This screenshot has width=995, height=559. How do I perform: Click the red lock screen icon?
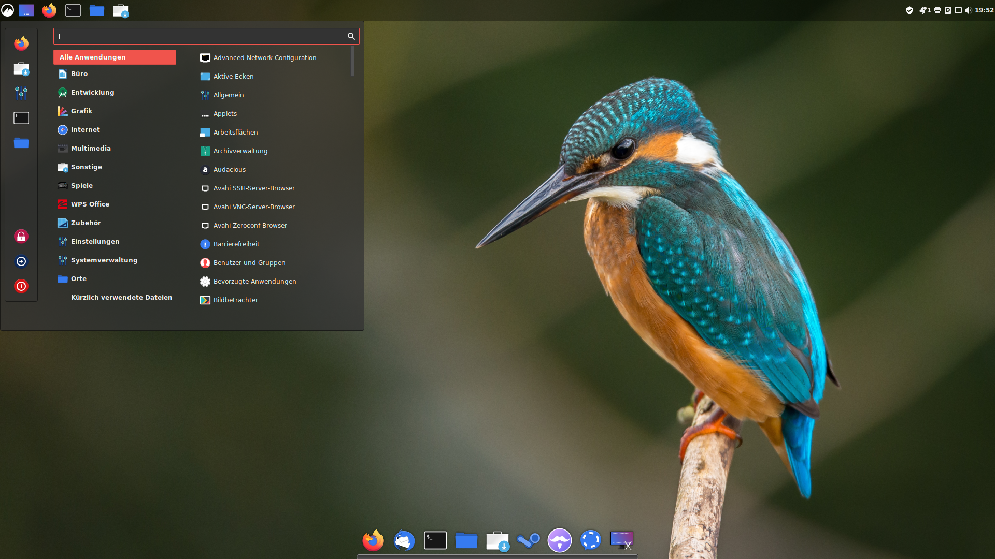coord(21,237)
